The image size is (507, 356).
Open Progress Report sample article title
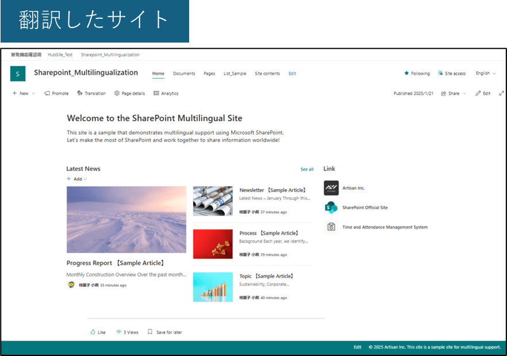115,263
